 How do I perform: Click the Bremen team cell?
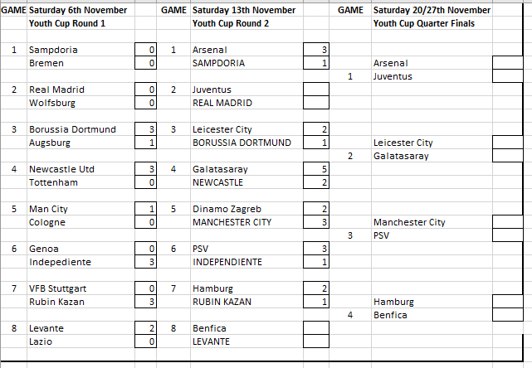(x=45, y=63)
